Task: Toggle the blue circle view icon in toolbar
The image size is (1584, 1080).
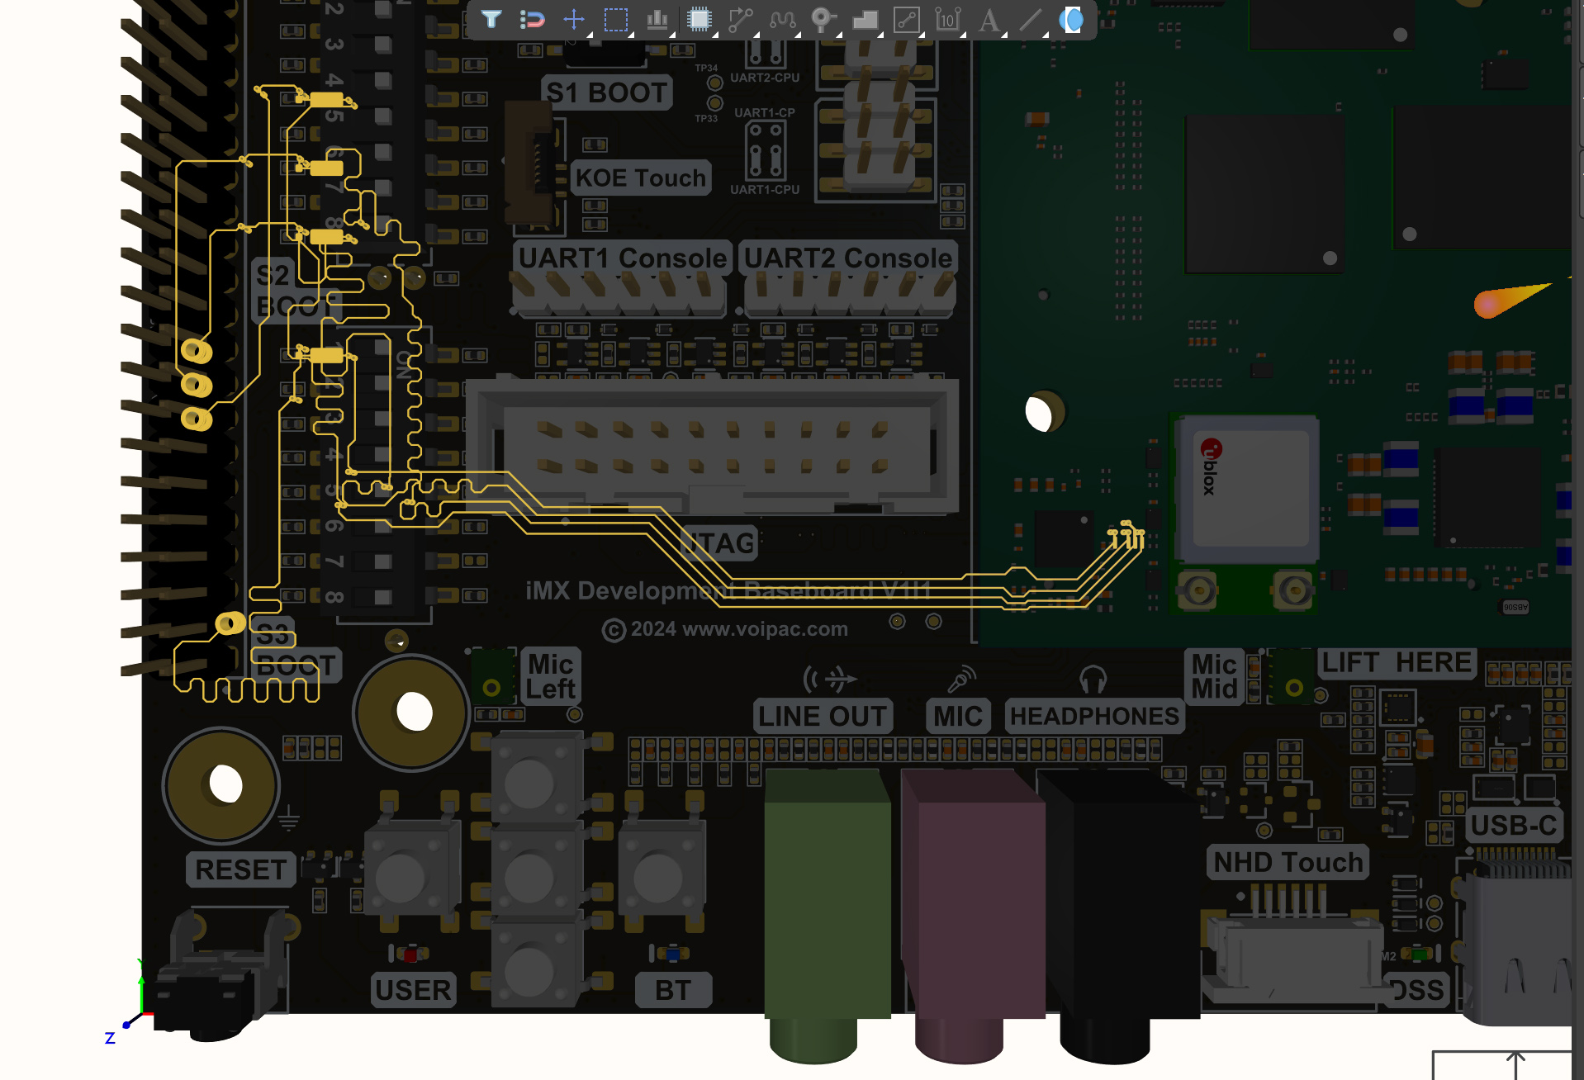Action: (1071, 19)
